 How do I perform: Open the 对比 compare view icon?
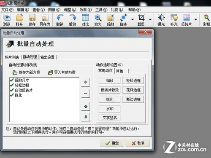85,20
